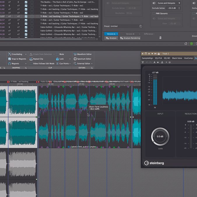This screenshot has height=197, width=197.
Task: Click the home icon in the bar
Action: click(x=186, y=44)
